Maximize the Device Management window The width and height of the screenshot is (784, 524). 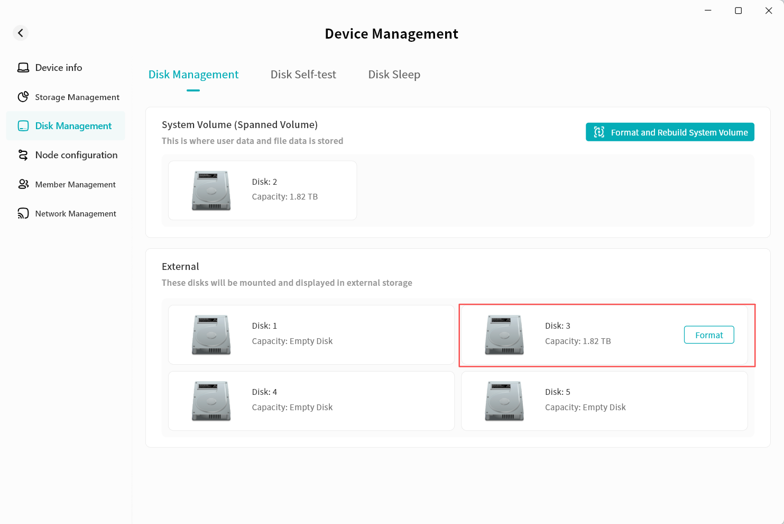click(738, 11)
